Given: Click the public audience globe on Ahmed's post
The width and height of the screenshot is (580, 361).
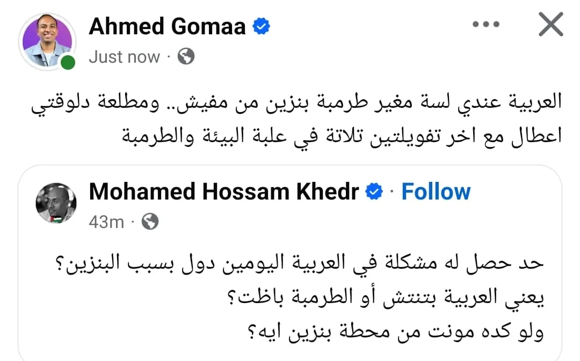Looking at the screenshot, I should [x=184, y=57].
